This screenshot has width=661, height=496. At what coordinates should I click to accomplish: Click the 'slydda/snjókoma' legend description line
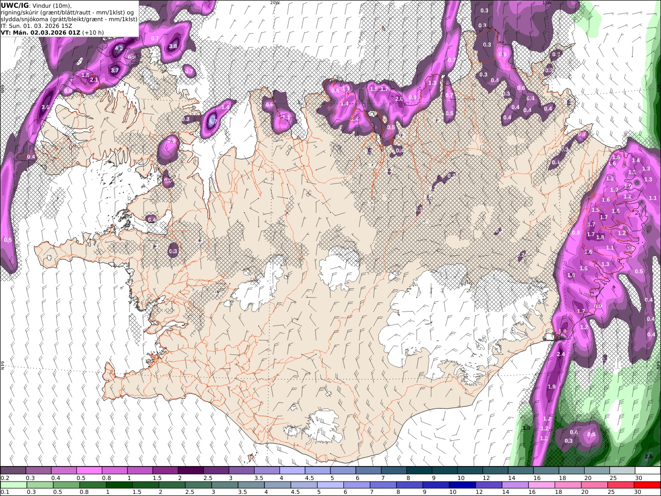pos(69,19)
